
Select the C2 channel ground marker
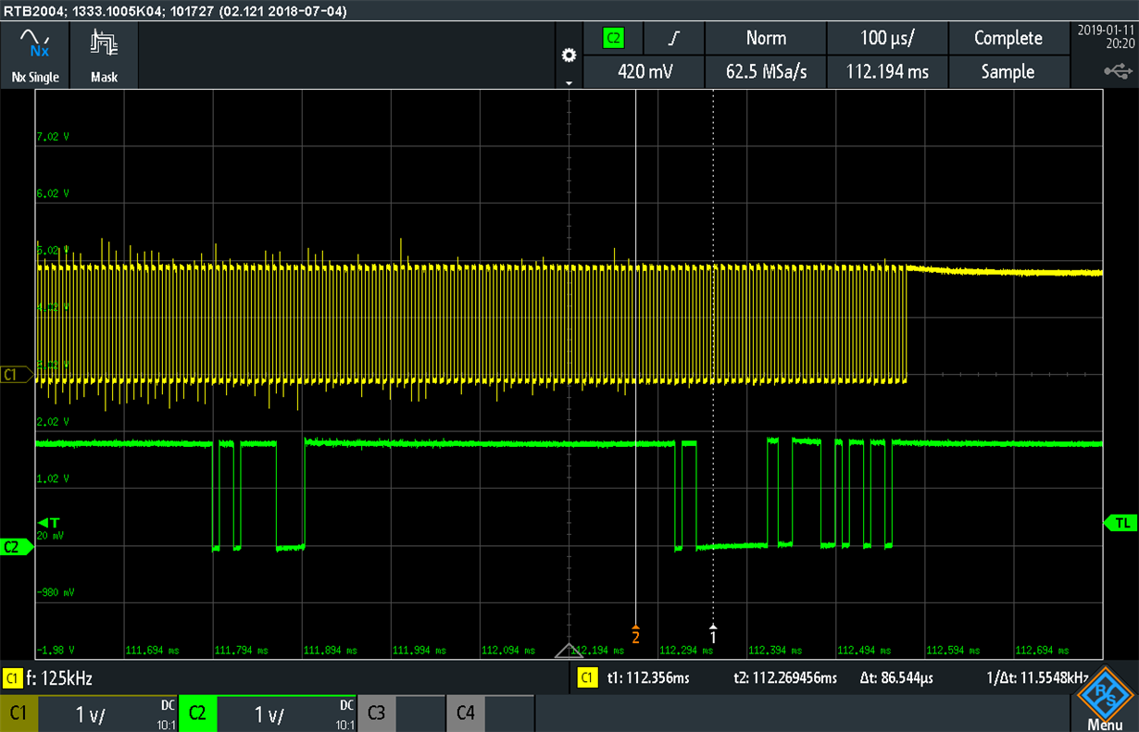click(x=17, y=547)
